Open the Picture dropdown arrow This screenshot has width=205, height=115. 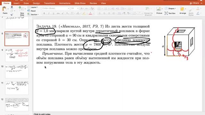pos(162,9)
